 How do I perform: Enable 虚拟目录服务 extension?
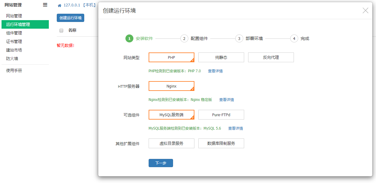[172, 143]
